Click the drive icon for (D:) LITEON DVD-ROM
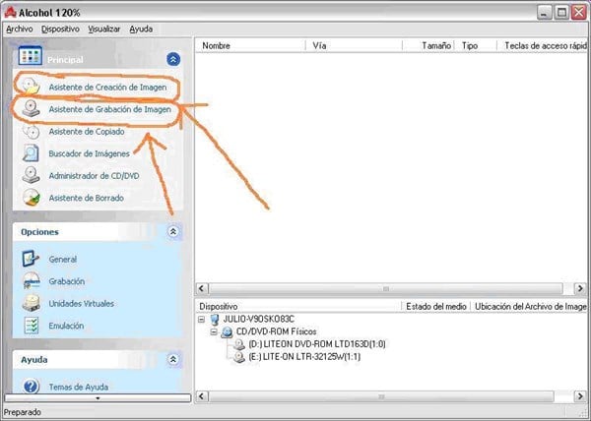Image resolution: width=591 pixels, height=421 pixels. (x=239, y=344)
